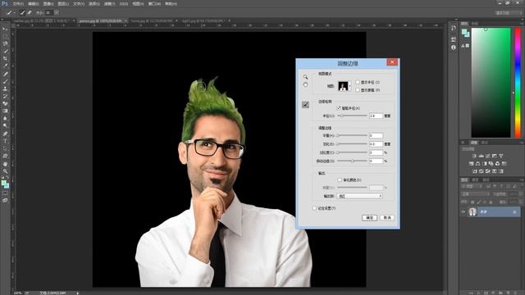The image size is (525, 295).
Task: Select the Move tool in the toolbox
Action: pos(5,29)
